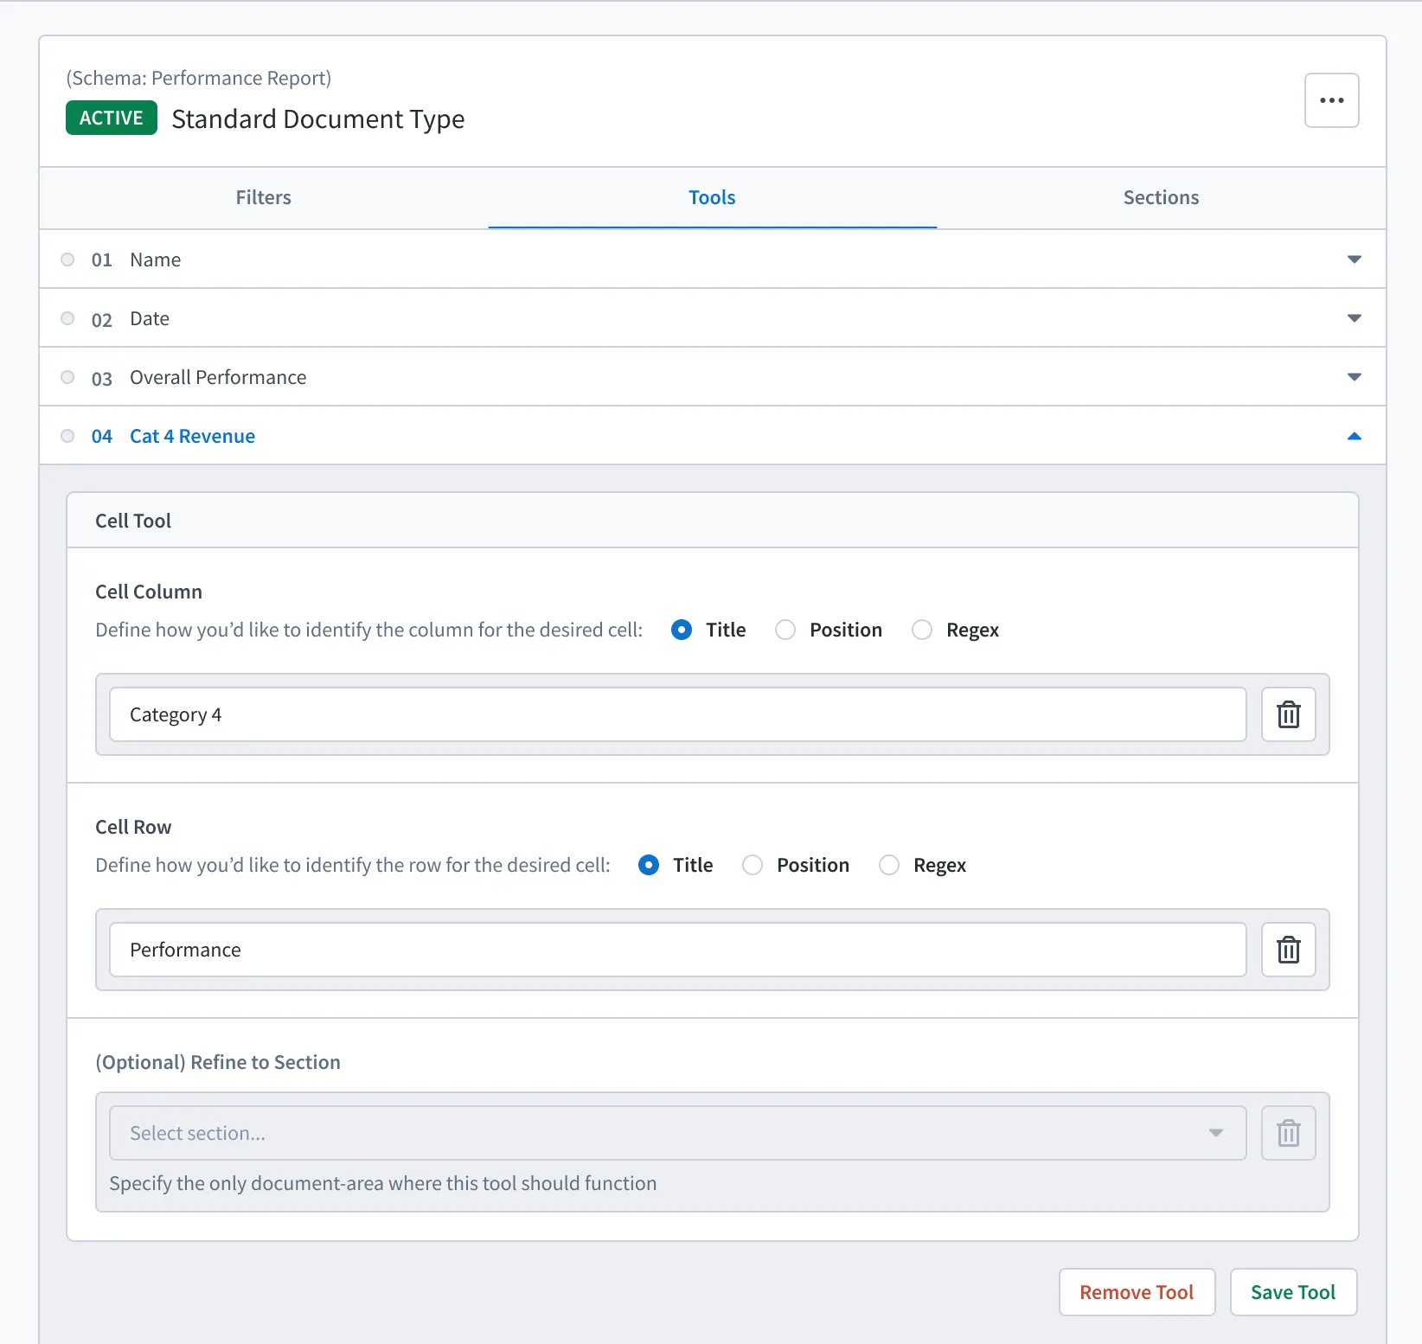Expand the 03 Overall Performance row arrow
This screenshot has width=1422, height=1344.
pyautogui.click(x=1355, y=377)
